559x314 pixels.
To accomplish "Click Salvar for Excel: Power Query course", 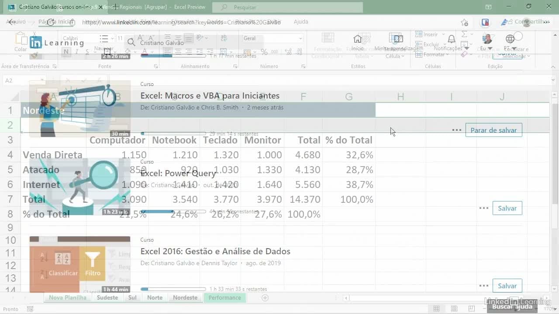I will click(507, 208).
